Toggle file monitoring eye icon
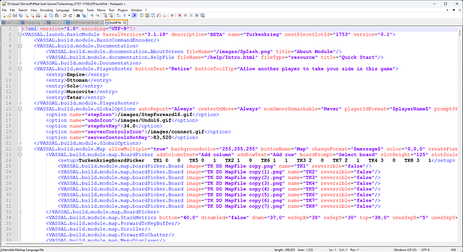The height and width of the screenshot is (252, 463). (172, 15)
